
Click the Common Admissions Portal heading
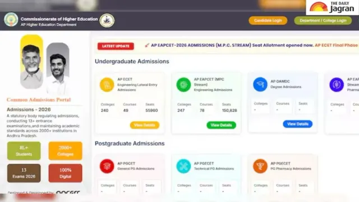tap(39, 100)
